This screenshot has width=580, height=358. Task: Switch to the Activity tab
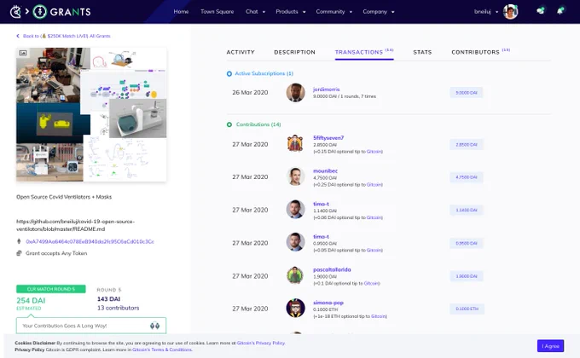[241, 52]
